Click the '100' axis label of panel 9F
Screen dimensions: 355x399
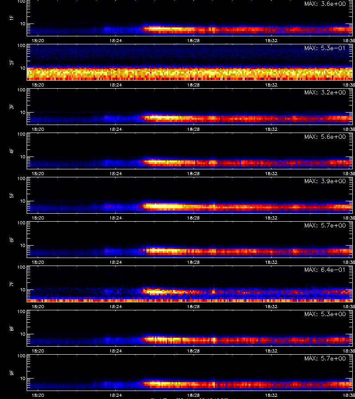pos(21,356)
